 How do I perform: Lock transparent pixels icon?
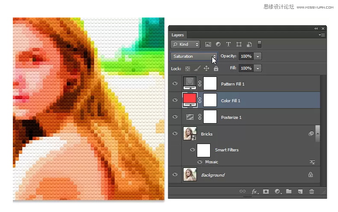coord(187,68)
